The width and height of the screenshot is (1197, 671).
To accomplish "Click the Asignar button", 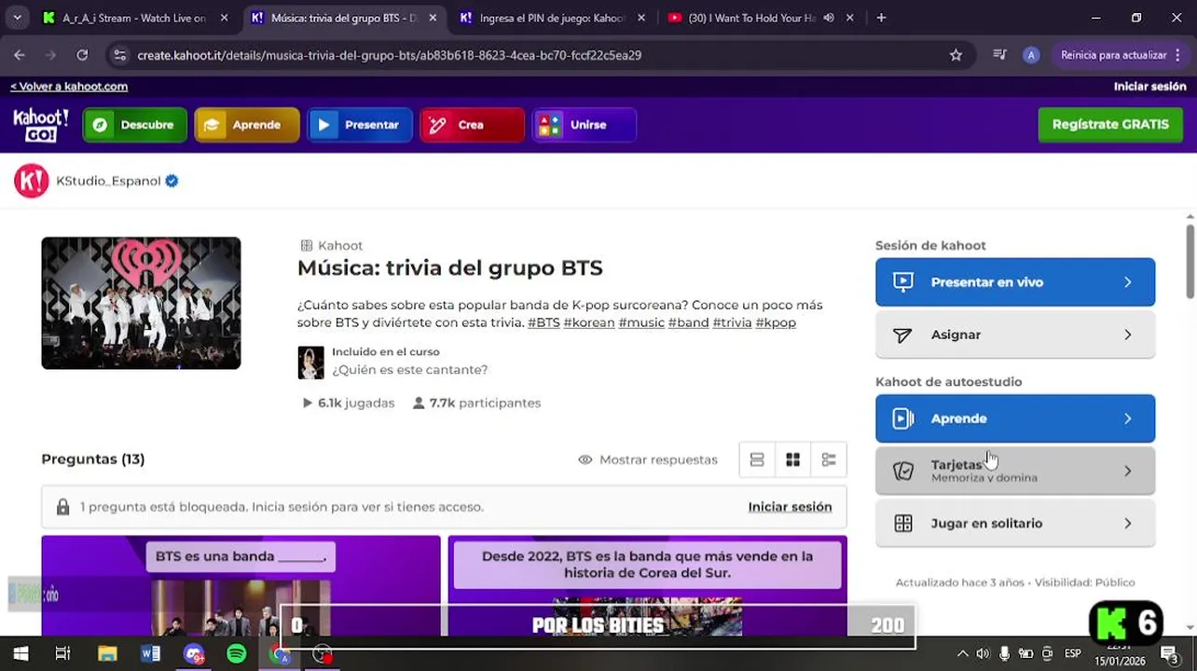I will (x=1015, y=335).
